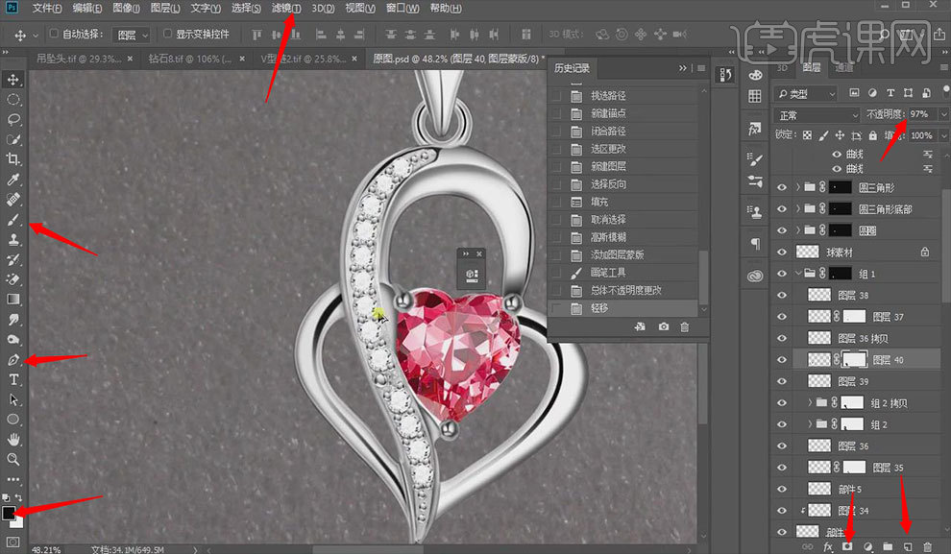Image resolution: width=951 pixels, height=554 pixels.
Task: Enable the Auto-Select checkbox
Action: (54, 34)
